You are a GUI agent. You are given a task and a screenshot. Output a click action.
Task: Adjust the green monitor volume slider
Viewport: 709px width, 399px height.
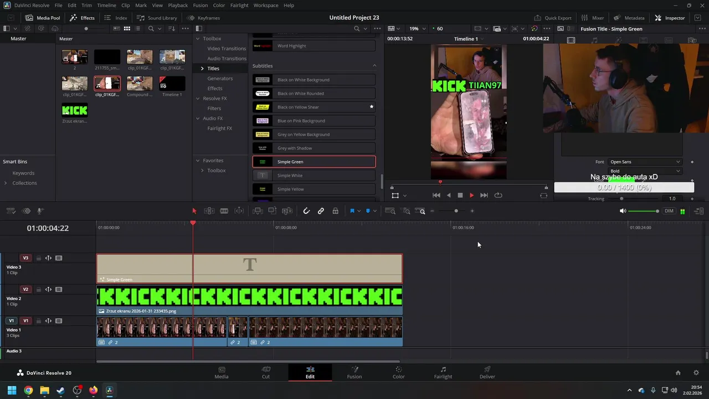pyautogui.click(x=644, y=211)
